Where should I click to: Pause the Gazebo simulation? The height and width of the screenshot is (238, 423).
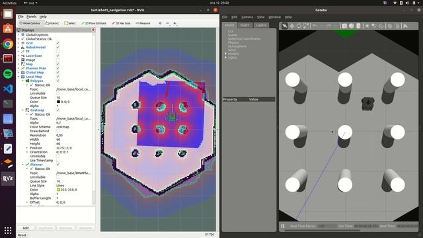tap(283, 226)
